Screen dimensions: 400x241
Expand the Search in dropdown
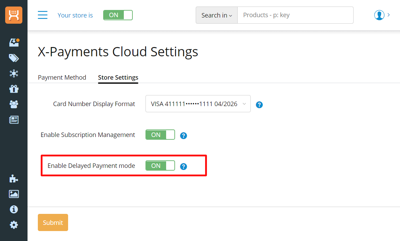tap(217, 15)
